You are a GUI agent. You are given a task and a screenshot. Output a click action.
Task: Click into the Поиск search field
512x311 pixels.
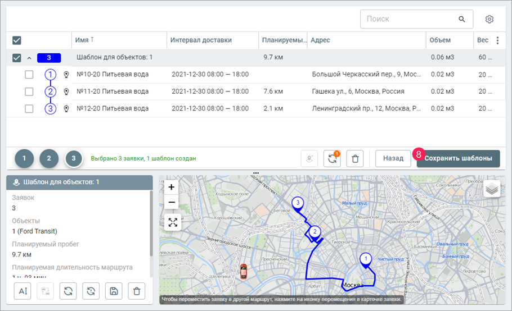tap(409, 19)
